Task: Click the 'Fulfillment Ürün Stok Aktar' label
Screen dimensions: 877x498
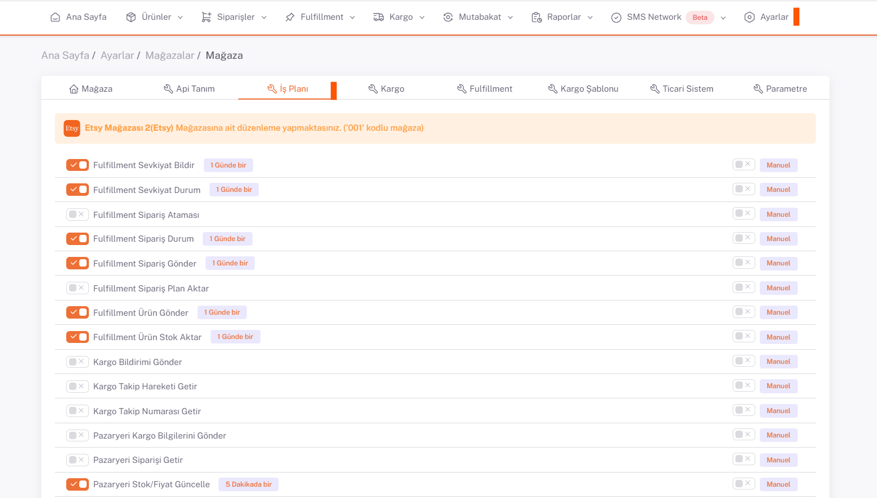Action: [x=147, y=337]
